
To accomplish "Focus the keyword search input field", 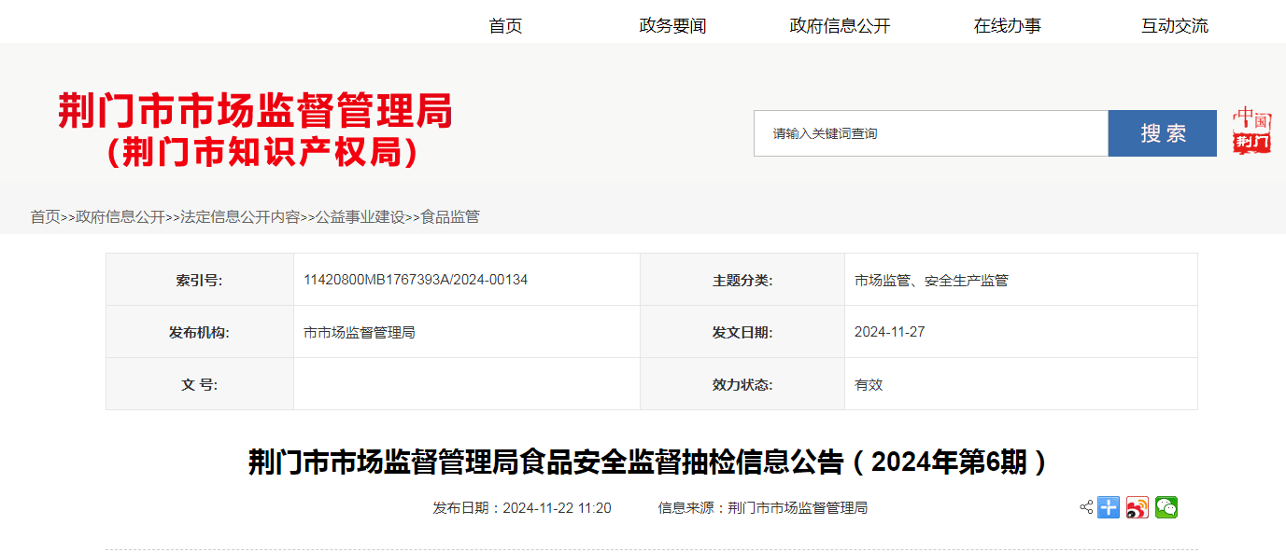I will [931, 133].
